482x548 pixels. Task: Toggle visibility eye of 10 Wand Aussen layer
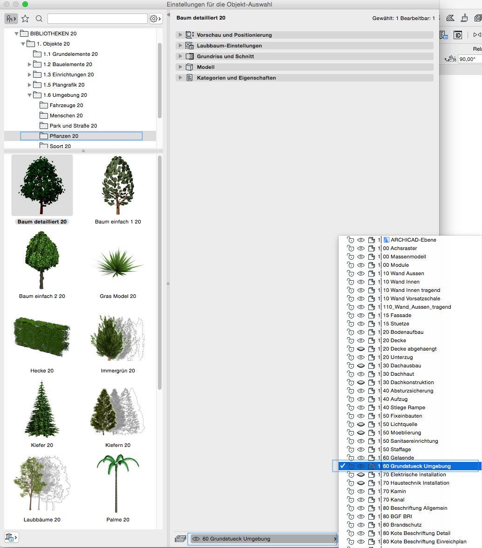(x=361, y=274)
